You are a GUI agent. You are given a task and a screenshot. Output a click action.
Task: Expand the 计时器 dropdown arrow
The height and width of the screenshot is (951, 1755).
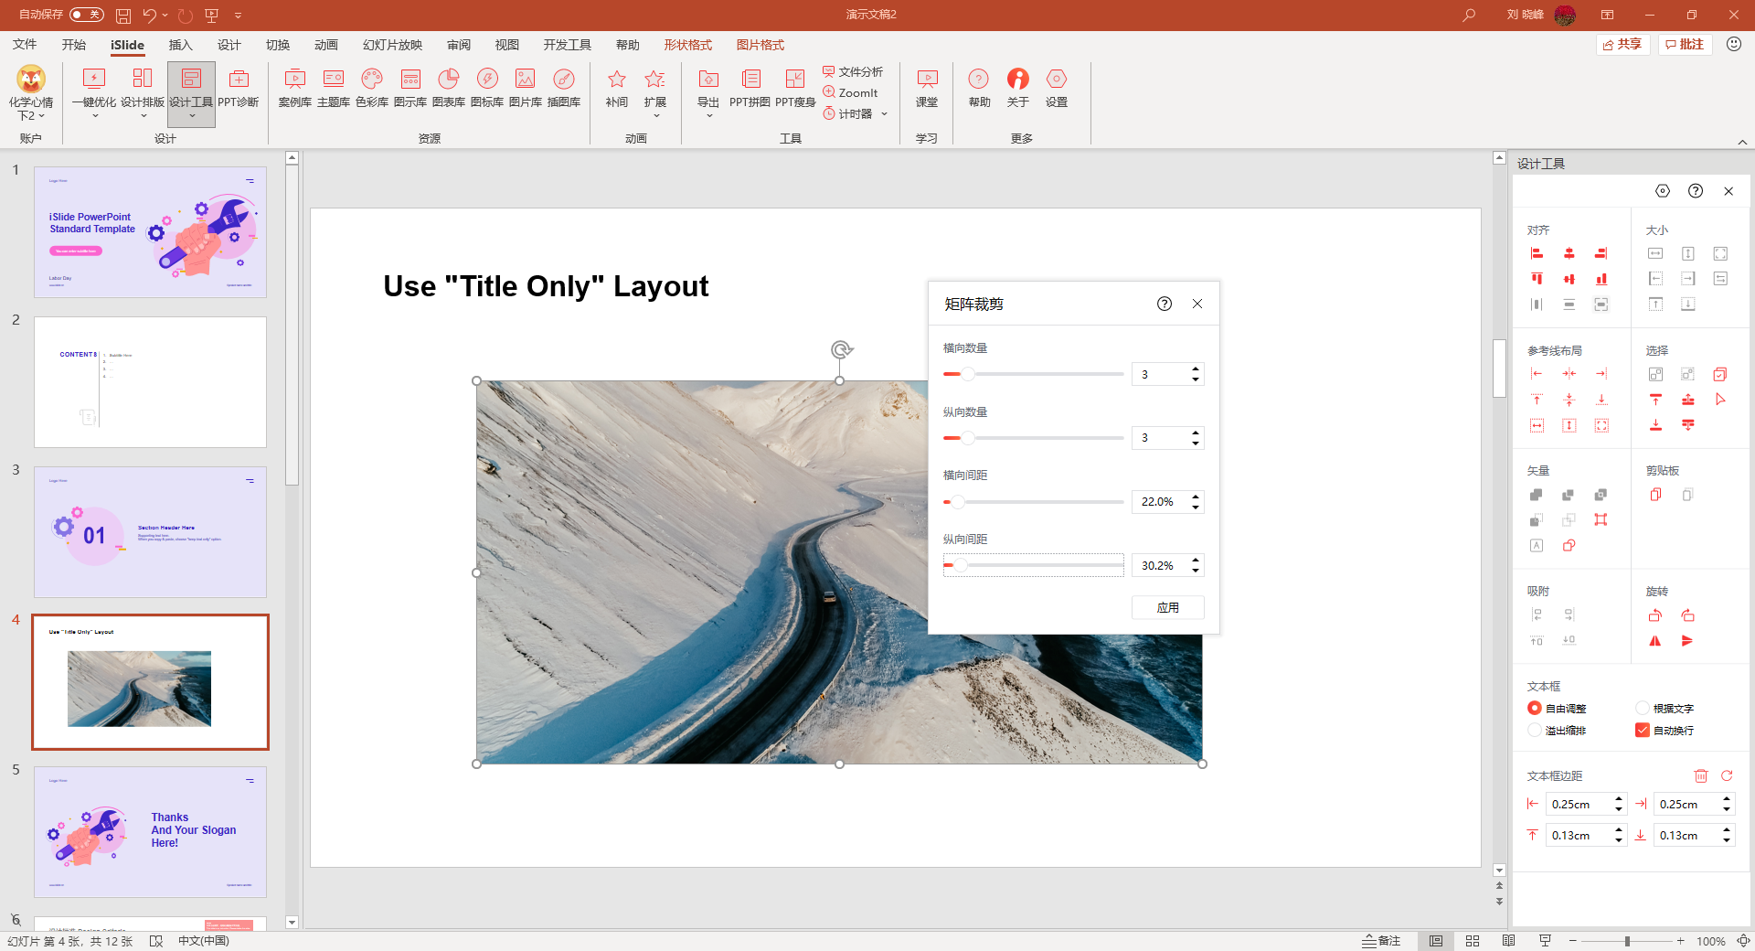click(884, 114)
